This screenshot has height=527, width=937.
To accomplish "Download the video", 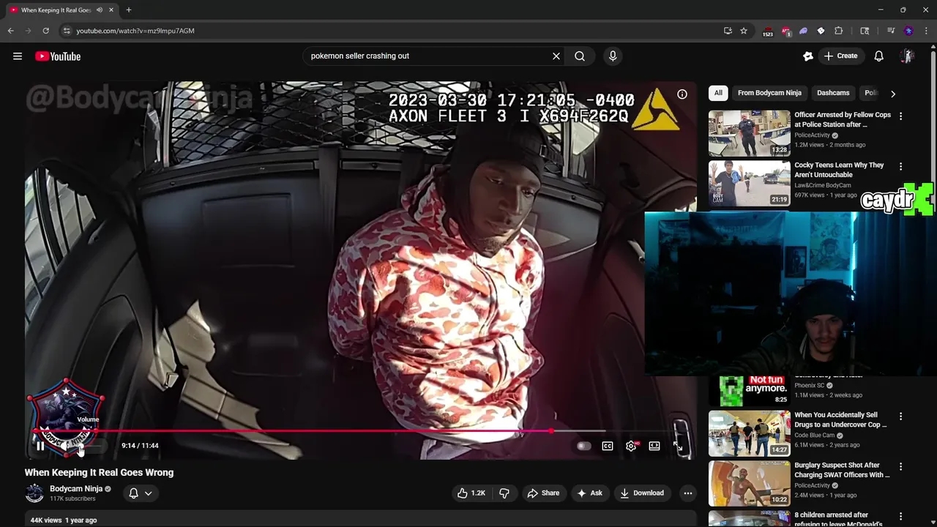I will [642, 493].
